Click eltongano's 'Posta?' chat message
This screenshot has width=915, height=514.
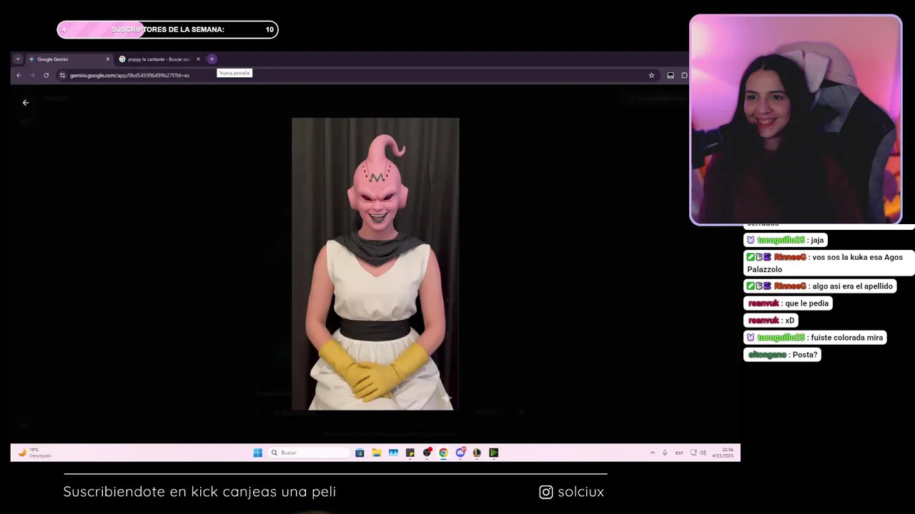tap(783, 355)
